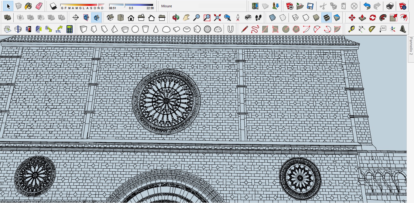Select the Line pencil tool

(245, 29)
